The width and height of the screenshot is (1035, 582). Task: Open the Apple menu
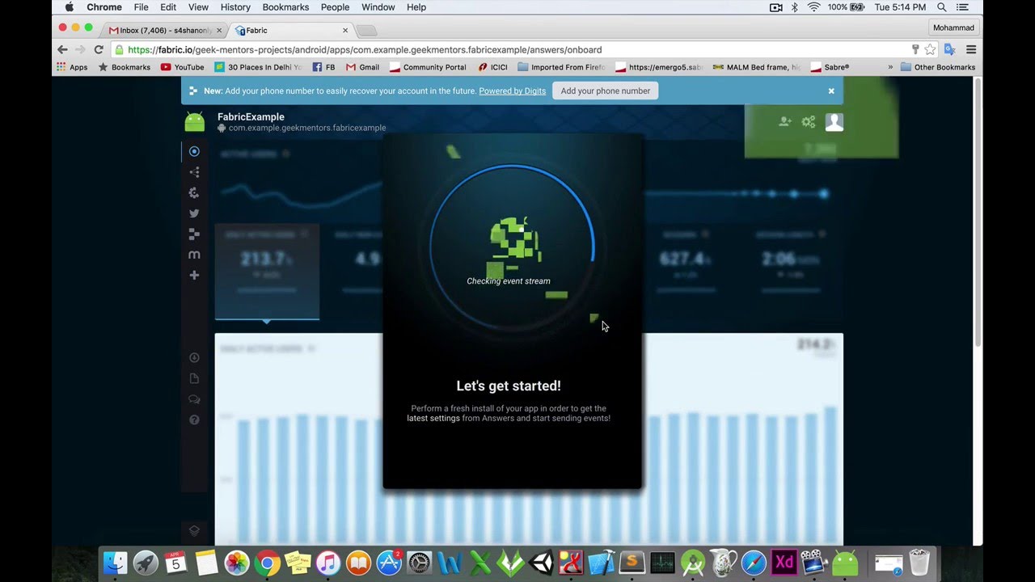[x=70, y=7]
